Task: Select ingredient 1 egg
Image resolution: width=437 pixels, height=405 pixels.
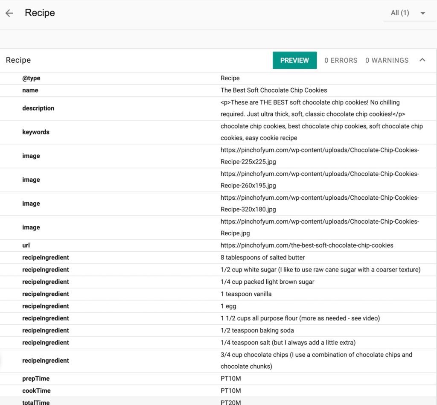Action: pos(228,306)
